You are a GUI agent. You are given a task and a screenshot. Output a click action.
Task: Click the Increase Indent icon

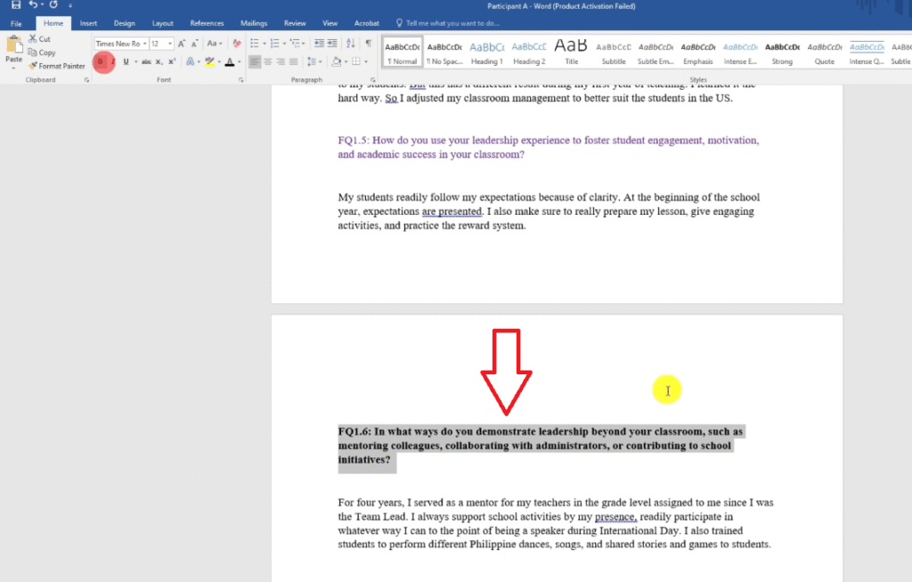tap(331, 43)
